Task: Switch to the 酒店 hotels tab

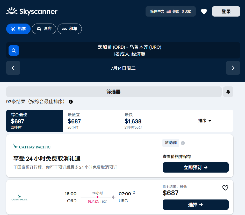Action: click(44, 29)
